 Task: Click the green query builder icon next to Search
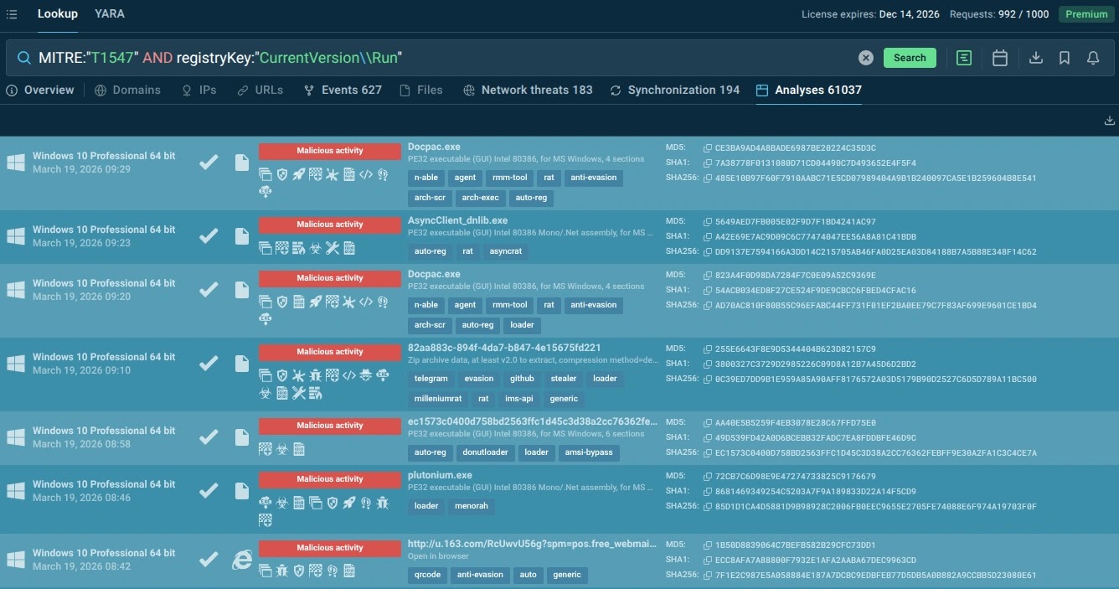tap(964, 58)
